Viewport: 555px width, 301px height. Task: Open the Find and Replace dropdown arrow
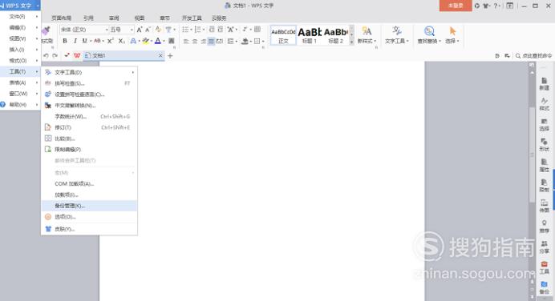[x=440, y=42]
